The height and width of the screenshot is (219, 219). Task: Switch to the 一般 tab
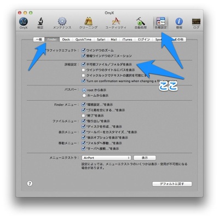click(x=39, y=39)
